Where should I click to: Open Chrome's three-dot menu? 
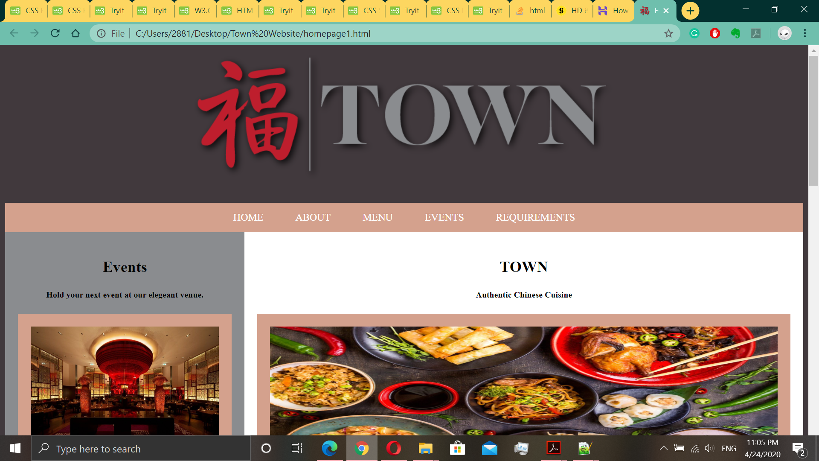(x=805, y=33)
